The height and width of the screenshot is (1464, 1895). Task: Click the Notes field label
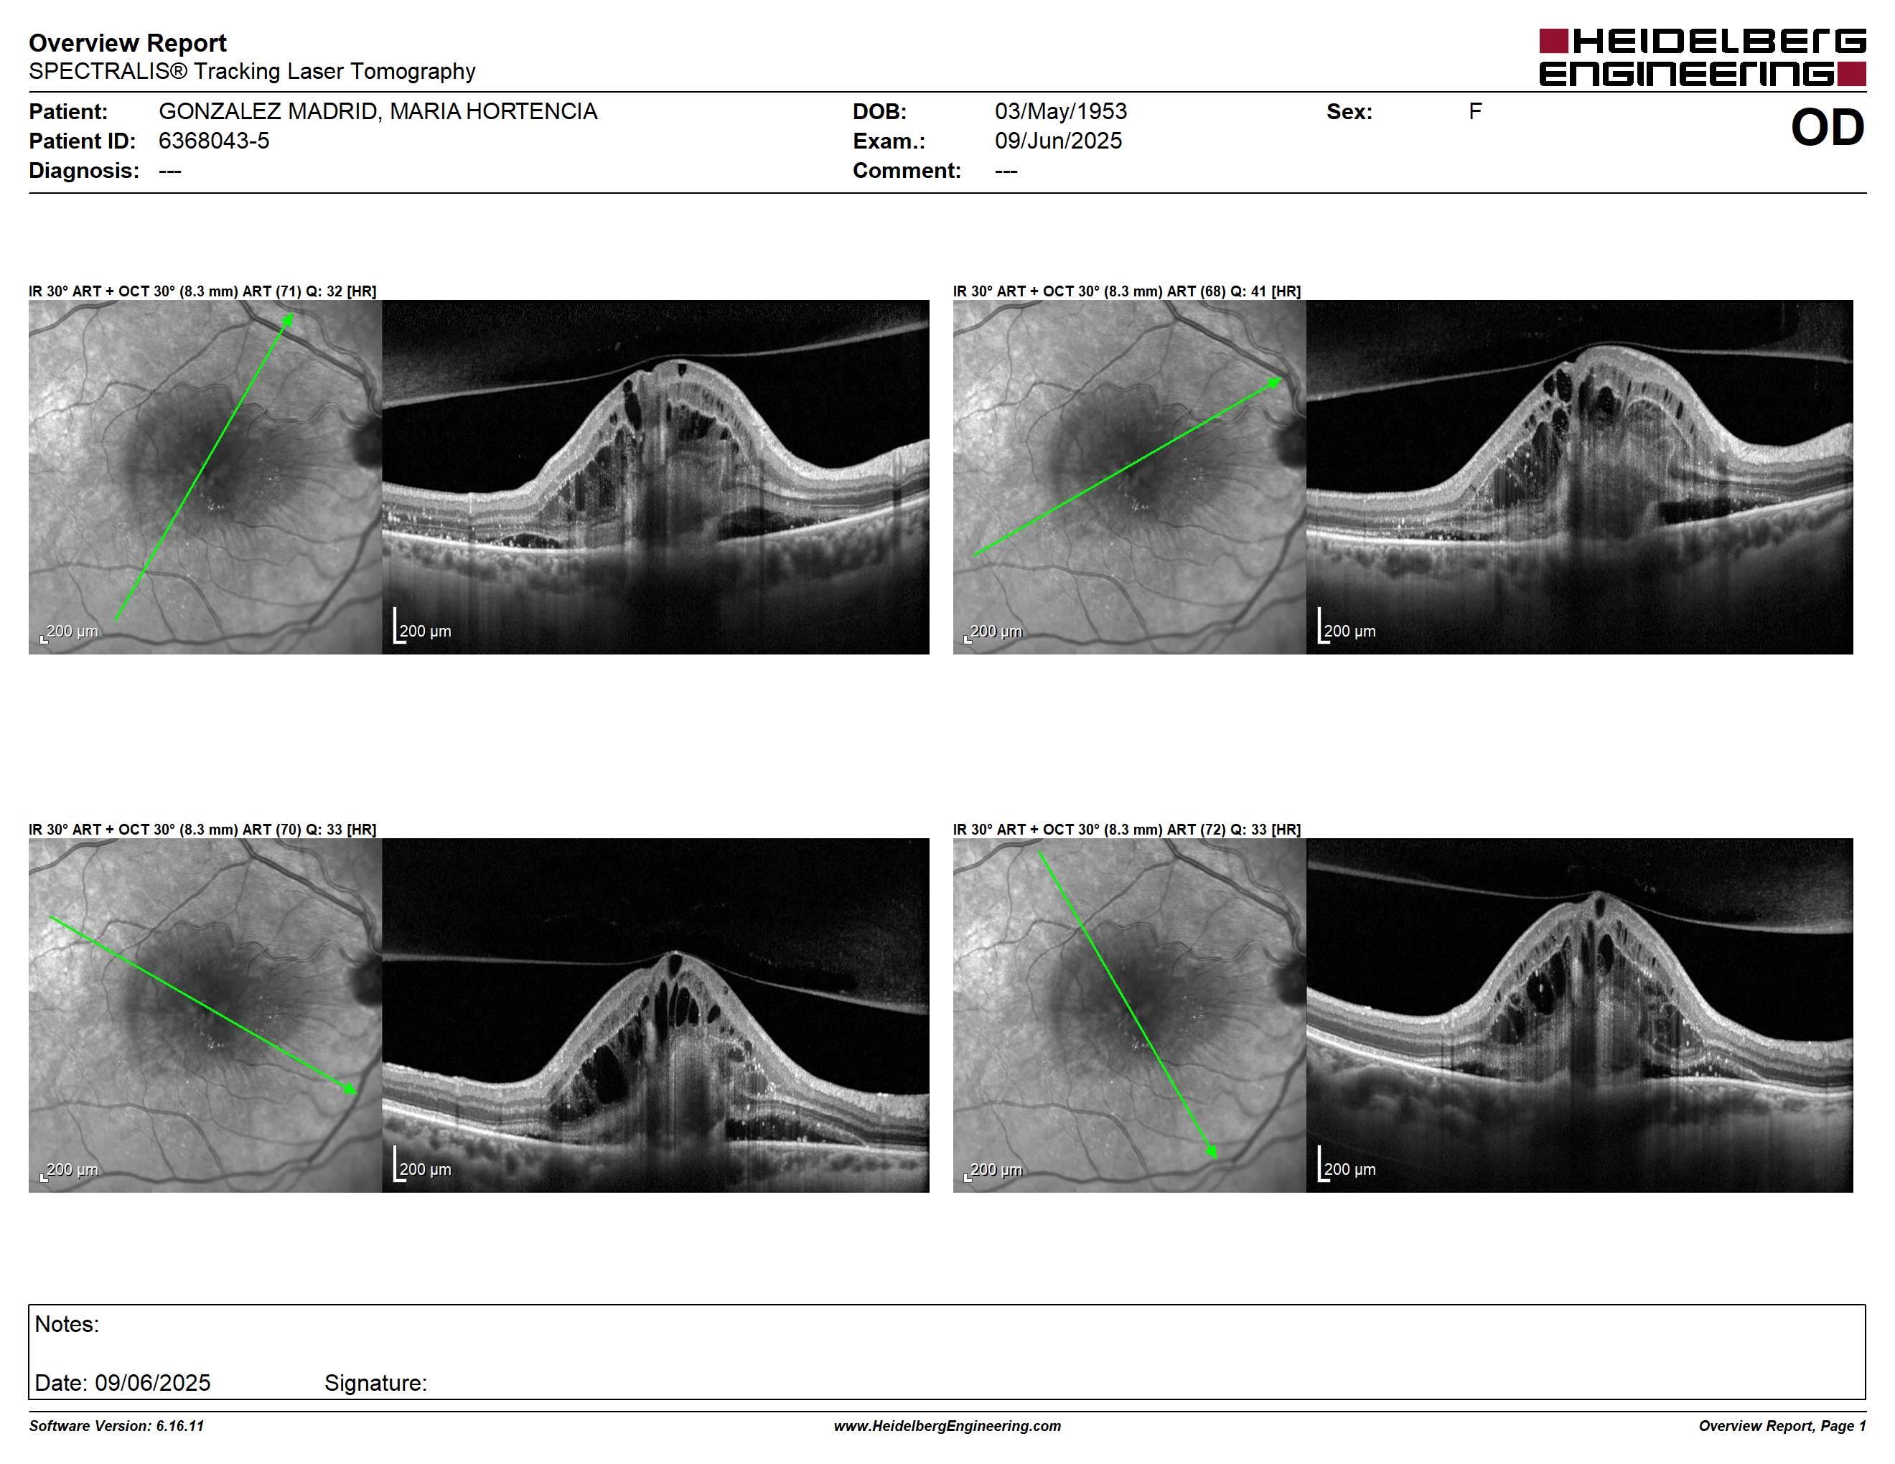67,1324
